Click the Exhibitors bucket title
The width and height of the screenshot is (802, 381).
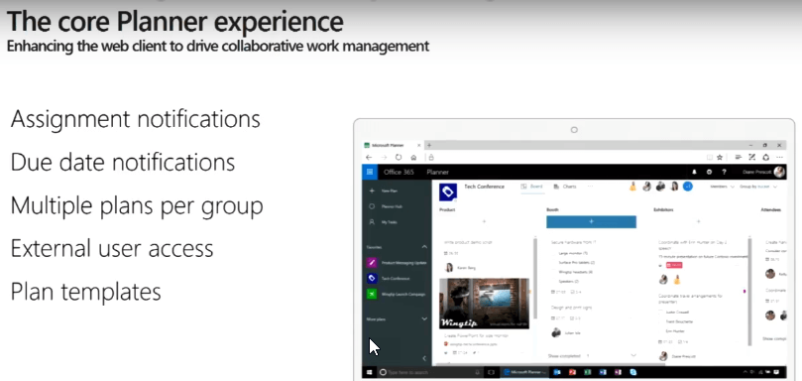(663, 209)
